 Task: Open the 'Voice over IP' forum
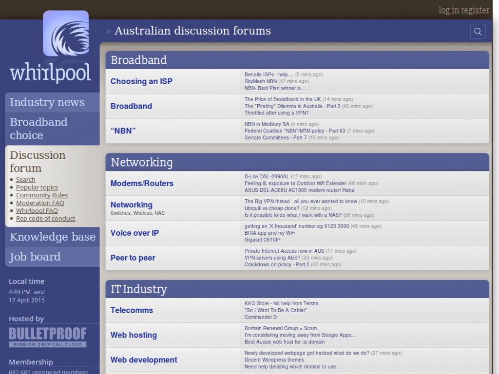click(134, 233)
